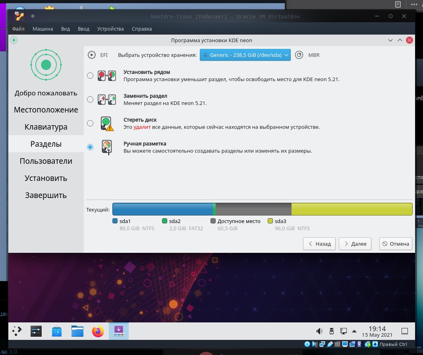The width and height of the screenshot is (423, 355).
Task: Click installer title bar down chevron
Action: 390,40
